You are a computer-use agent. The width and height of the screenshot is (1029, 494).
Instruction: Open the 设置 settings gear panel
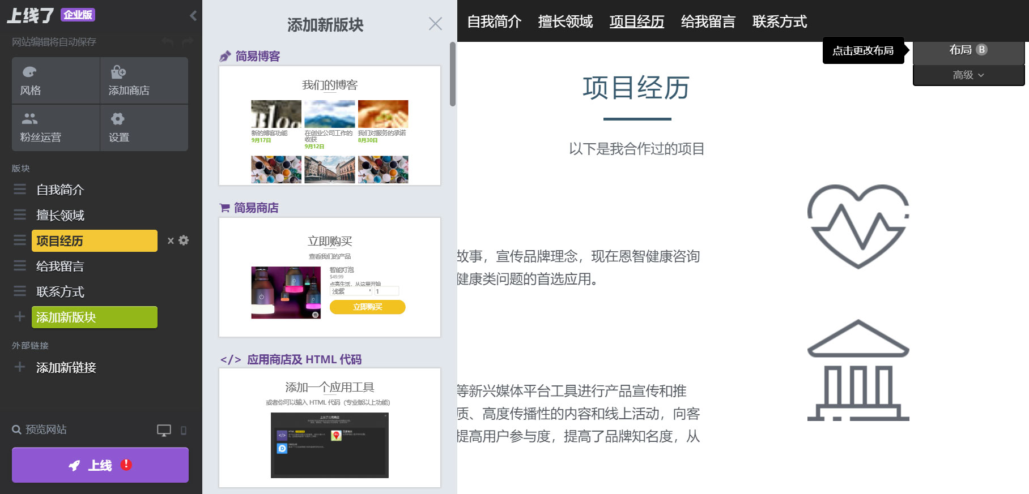(144, 127)
